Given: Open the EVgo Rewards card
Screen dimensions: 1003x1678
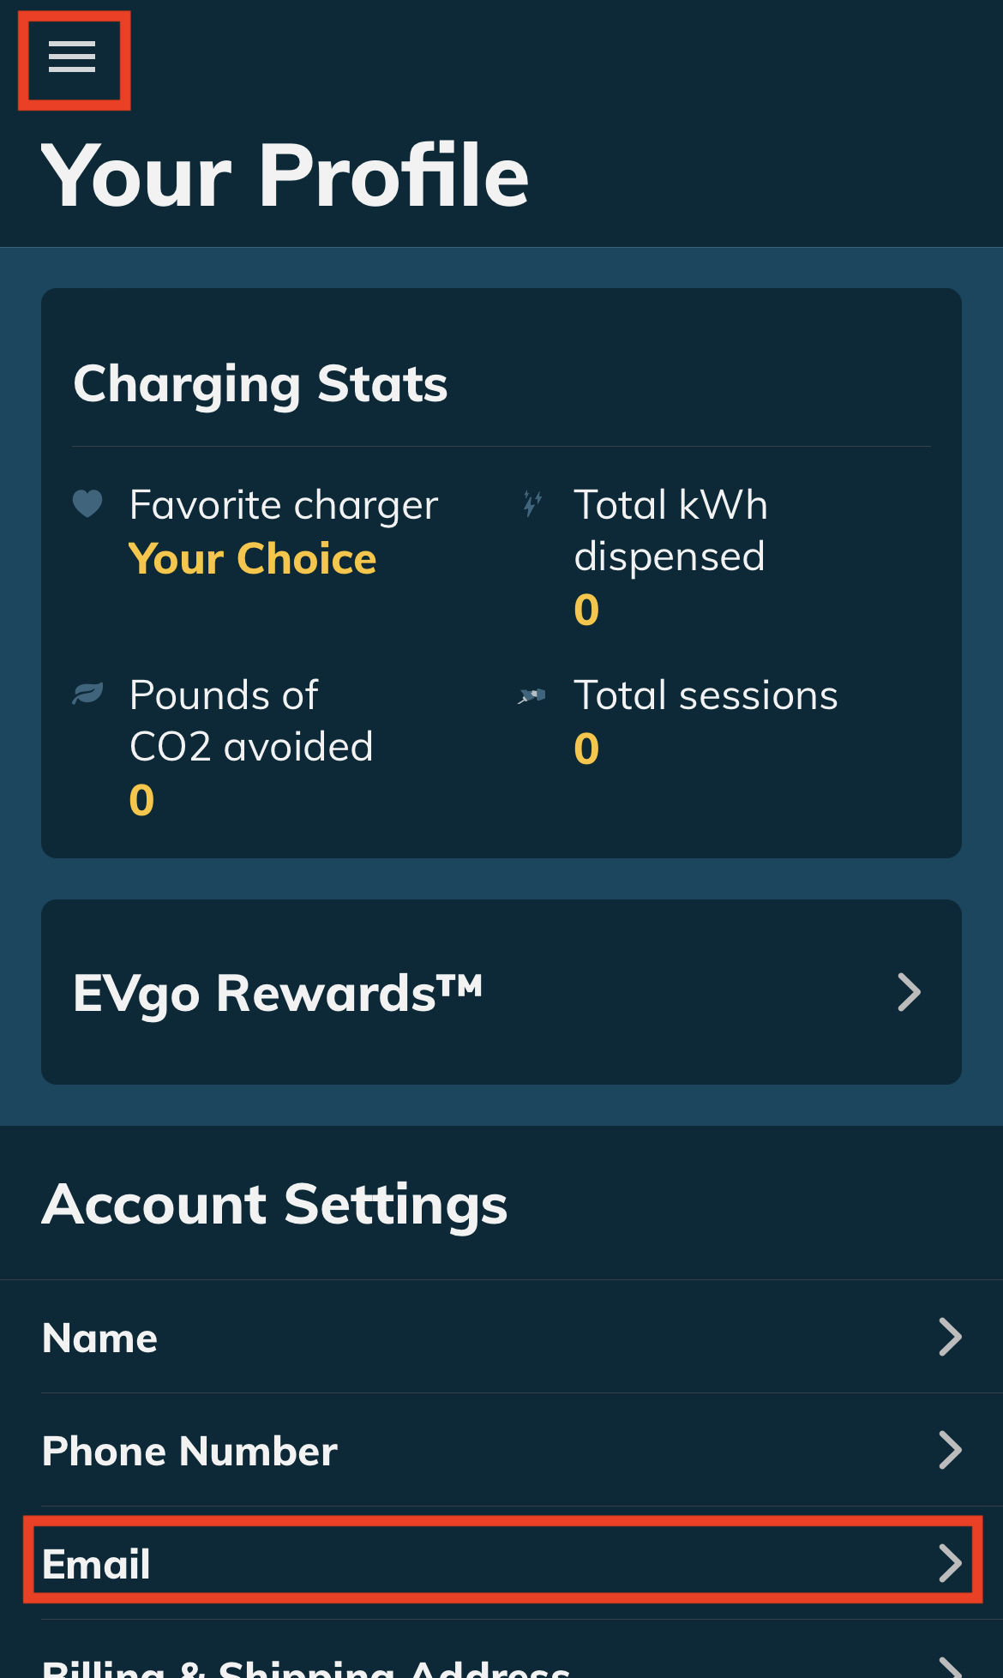Looking at the screenshot, I should click(x=501, y=992).
